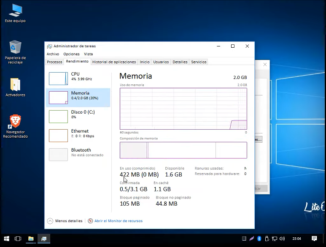The height and width of the screenshot is (247, 326).
Task: Click the 60 segundos label
Action: point(129,132)
